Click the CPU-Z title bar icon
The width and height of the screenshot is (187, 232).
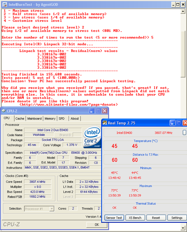tap(4, 111)
